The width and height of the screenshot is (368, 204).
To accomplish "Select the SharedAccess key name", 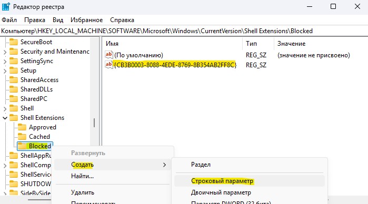I will [x=39, y=80].
